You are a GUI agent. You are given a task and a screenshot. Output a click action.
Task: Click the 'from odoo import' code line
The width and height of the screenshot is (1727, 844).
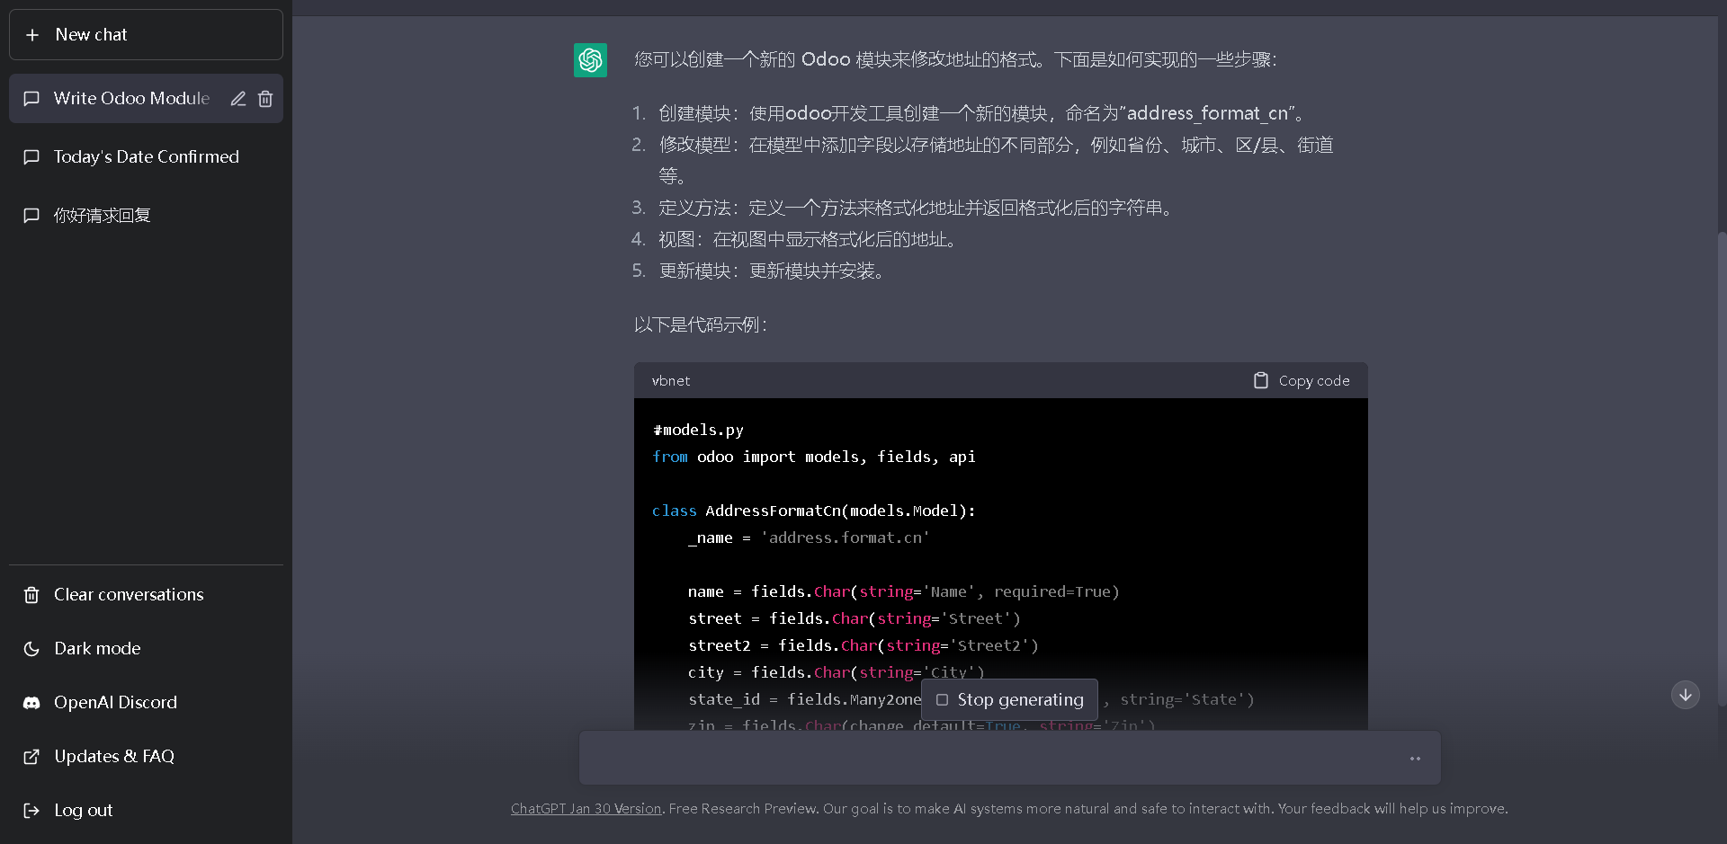(814, 458)
